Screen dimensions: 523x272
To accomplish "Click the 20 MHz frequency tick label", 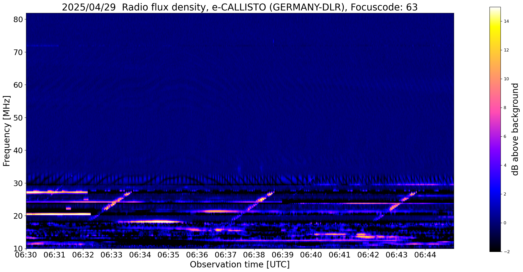I will pyautogui.click(x=18, y=216).
